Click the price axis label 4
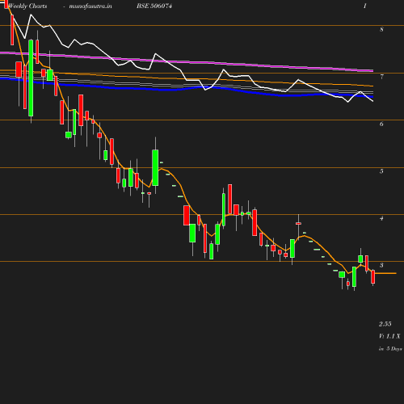The height and width of the screenshot is (404, 404). tap(381, 218)
